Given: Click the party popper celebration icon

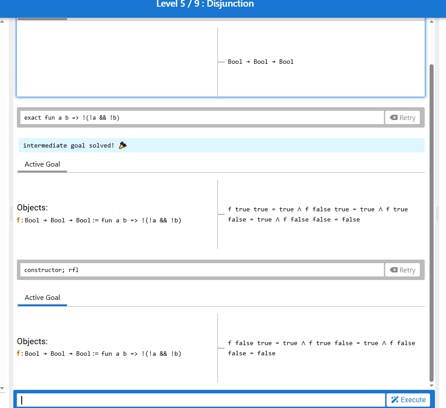Looking at the screenshot, I should 123,145.
